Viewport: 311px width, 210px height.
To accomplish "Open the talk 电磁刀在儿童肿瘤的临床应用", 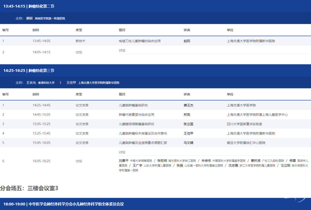I will click(140, 41).
